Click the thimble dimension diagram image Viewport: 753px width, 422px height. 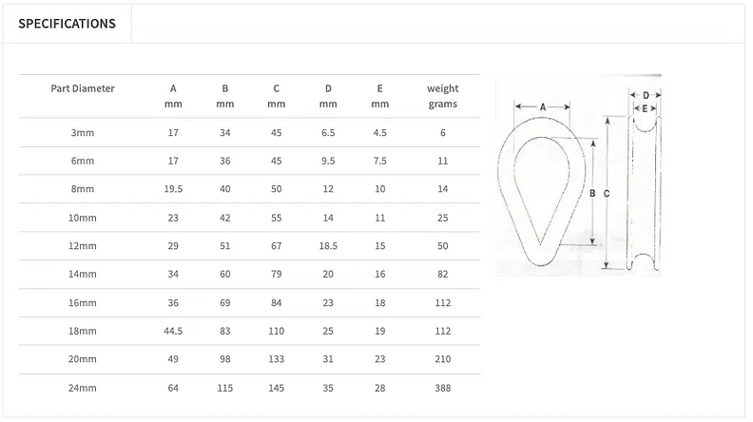tap(579, 175)
